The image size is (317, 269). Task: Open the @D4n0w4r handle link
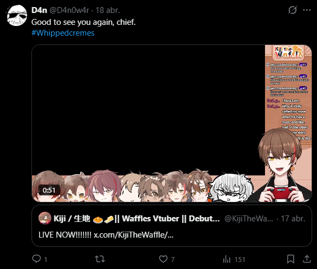[x=69, y=10]
